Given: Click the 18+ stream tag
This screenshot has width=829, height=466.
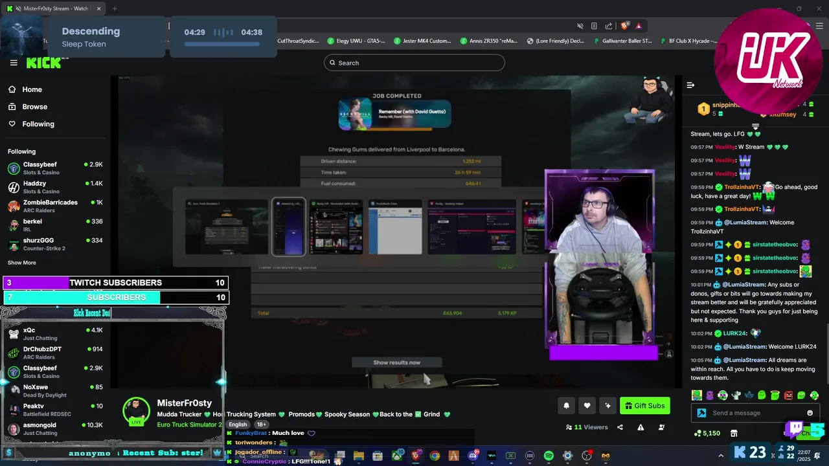Looking at the screenshot, I should point(262,425).
